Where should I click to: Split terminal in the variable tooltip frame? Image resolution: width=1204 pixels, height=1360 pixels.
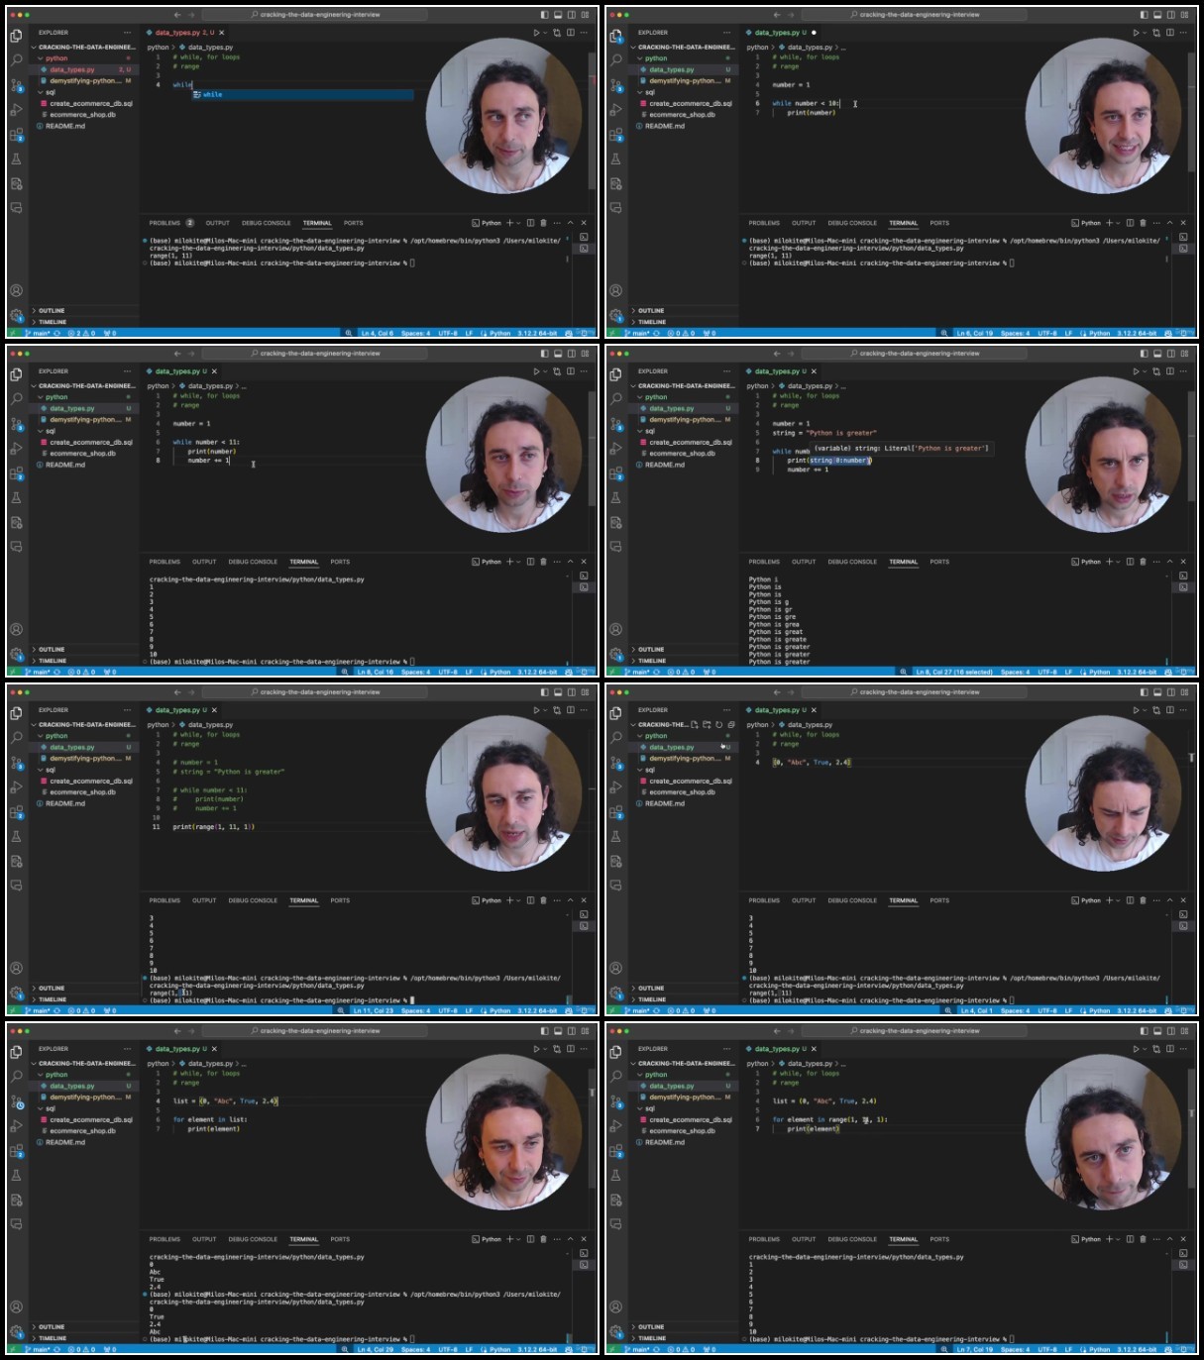(1130, 562)
